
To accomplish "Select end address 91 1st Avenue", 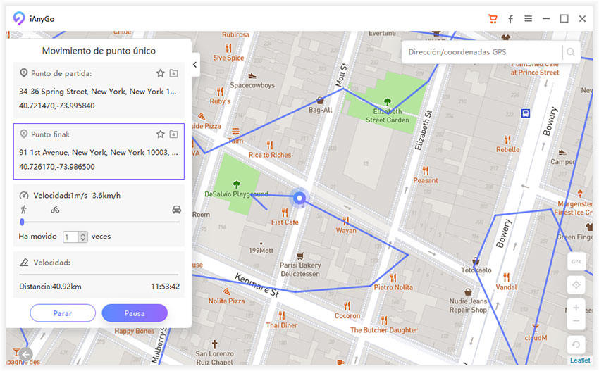I will [99, 152].
